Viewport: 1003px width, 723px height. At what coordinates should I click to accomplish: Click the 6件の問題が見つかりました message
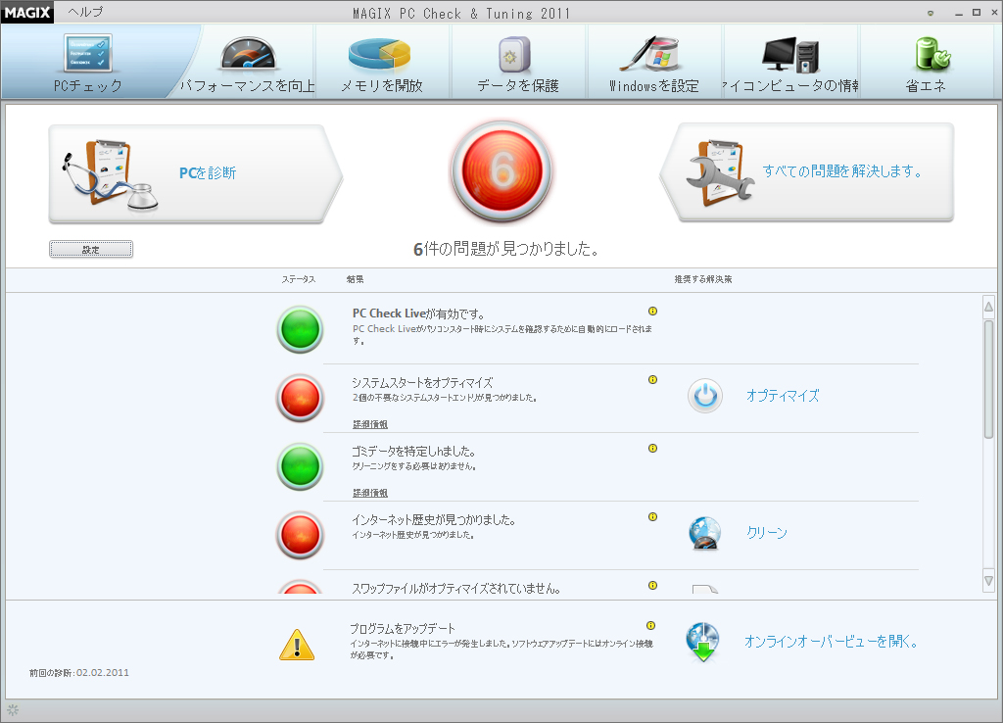[x=506, y=249]
